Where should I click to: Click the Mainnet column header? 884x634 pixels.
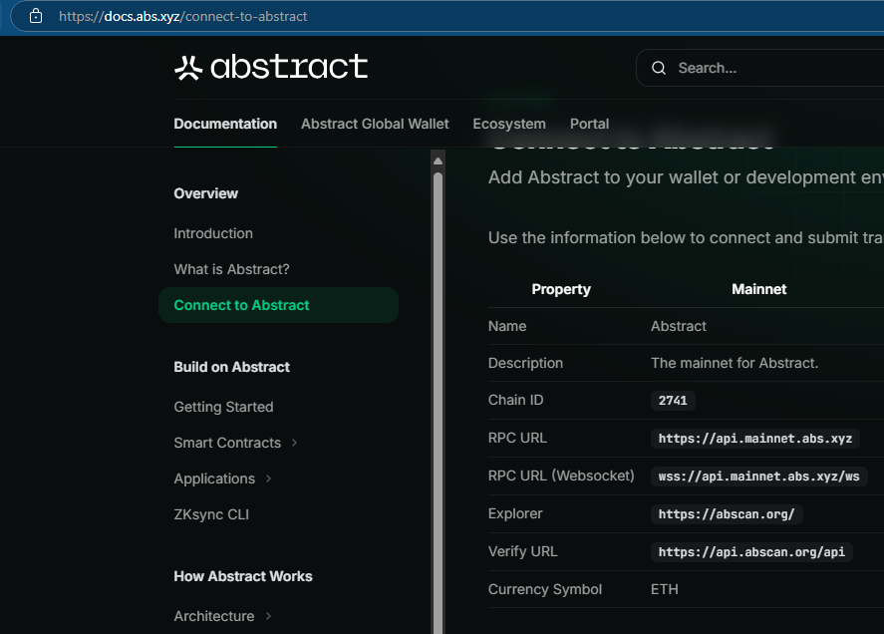click(758, 289)
